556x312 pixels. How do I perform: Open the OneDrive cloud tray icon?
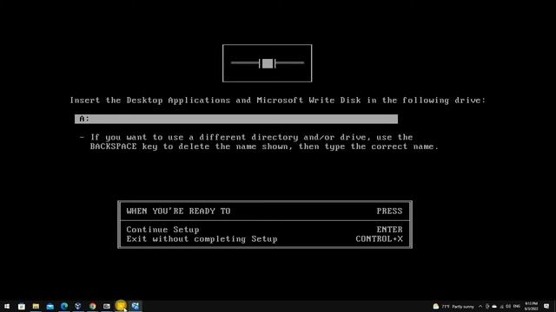tap(494, 306)
